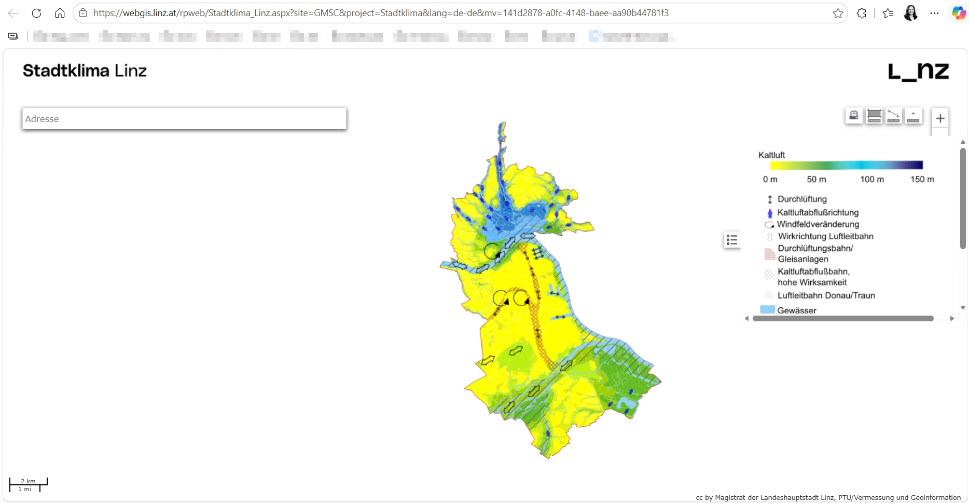Toggle the legend panel list icon
Viewport: 969px width, 503px height.
732,240
